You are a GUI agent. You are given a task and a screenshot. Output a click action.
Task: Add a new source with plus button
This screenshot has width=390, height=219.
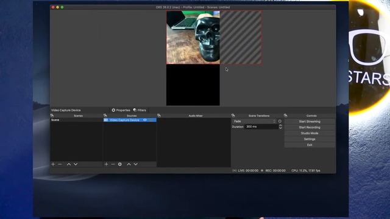coord(106,164)
